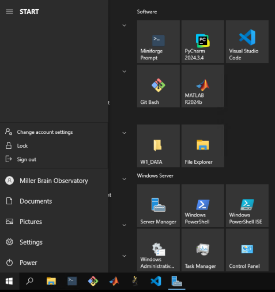Click the START title text

[29, 12]
